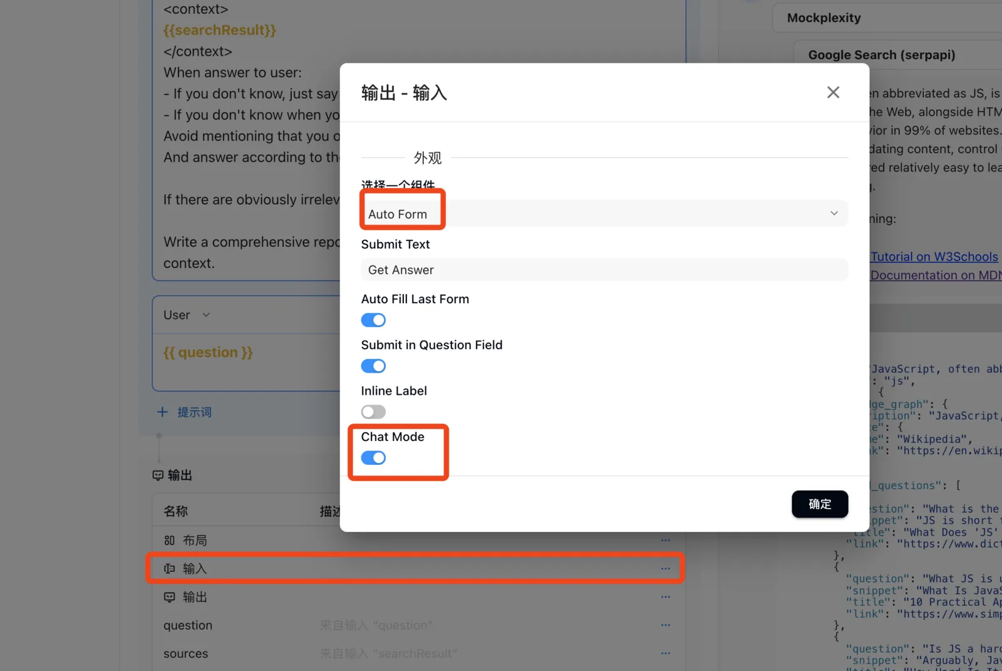Image resolution: width=1002 pixels, height=671 pixels.
Task: Select the sources row
Action: pos(418,653)
